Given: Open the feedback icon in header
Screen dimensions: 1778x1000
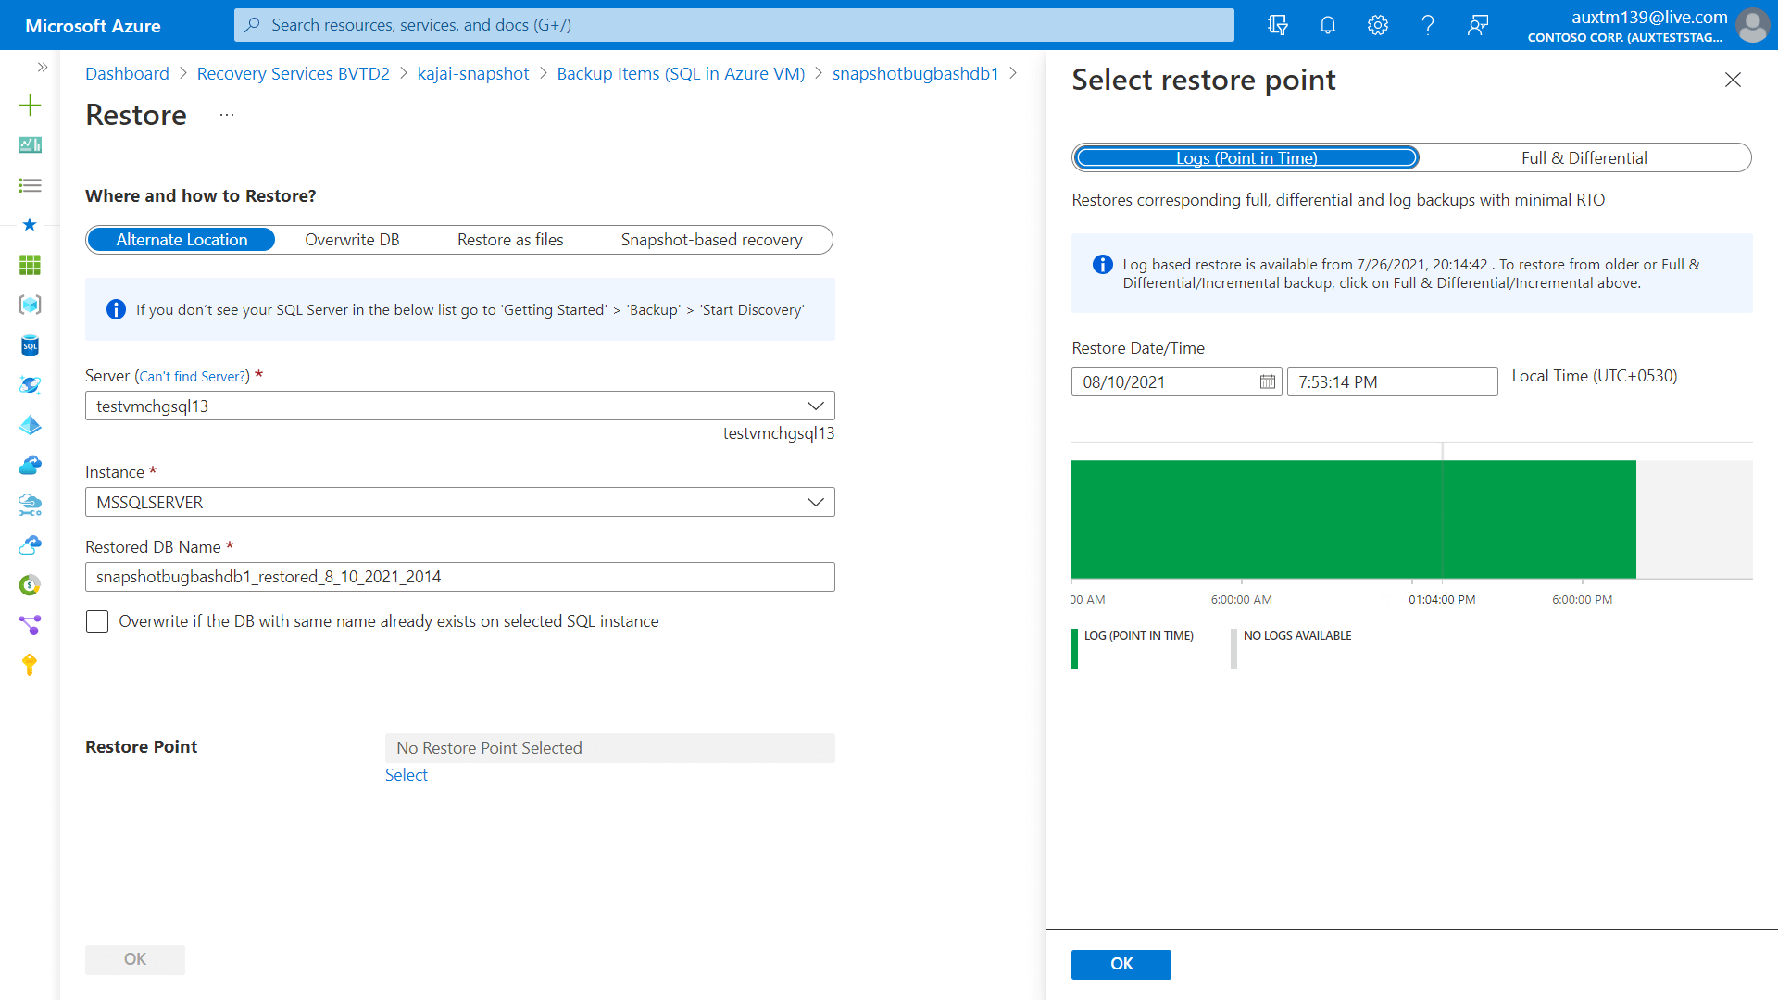Looking at the screenshot, I should [1478, 25].
